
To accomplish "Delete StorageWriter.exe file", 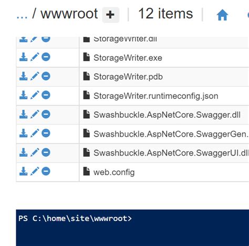I will (x=46, y=57).
